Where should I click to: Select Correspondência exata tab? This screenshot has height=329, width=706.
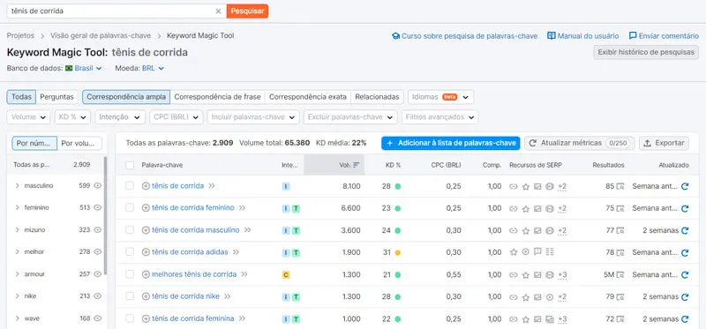click(x=308, y=97)
